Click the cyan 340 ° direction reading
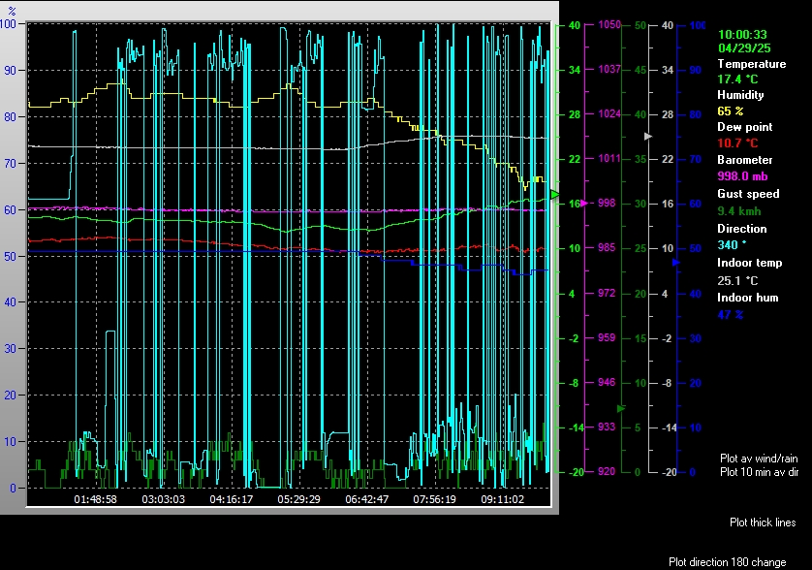This screenshot has width=812, height=570. pos(732,244)
